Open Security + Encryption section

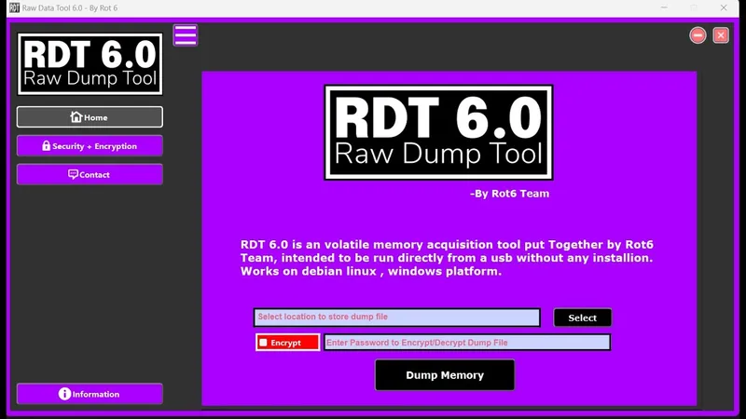tap(90, 146)
